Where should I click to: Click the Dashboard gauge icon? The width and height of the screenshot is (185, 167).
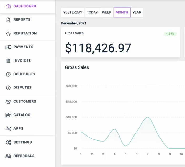coord(8,6)
